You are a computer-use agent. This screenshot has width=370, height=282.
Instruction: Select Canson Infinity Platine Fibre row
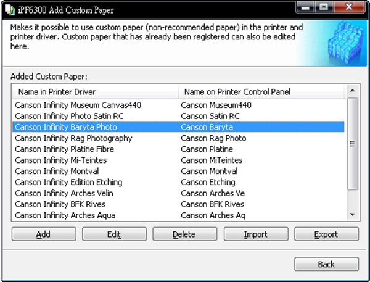click(178, 149)
